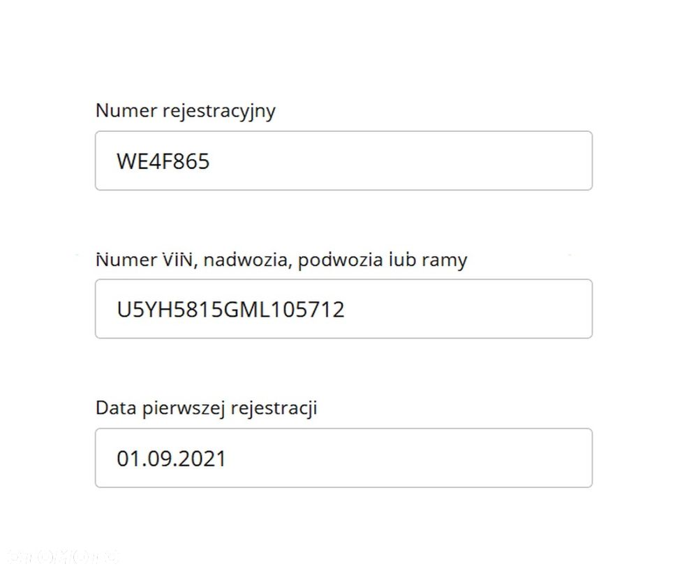
Task: Click on the U5YH5815GML105712 VIN text
Action: click(231, 309)
